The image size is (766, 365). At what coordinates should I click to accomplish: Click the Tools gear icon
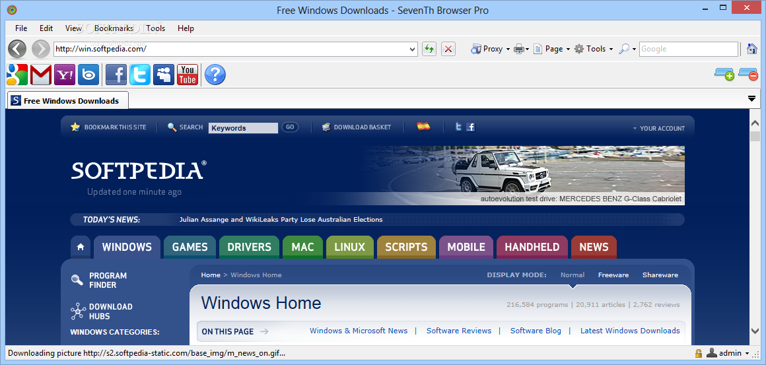click(x=579, y=49)
